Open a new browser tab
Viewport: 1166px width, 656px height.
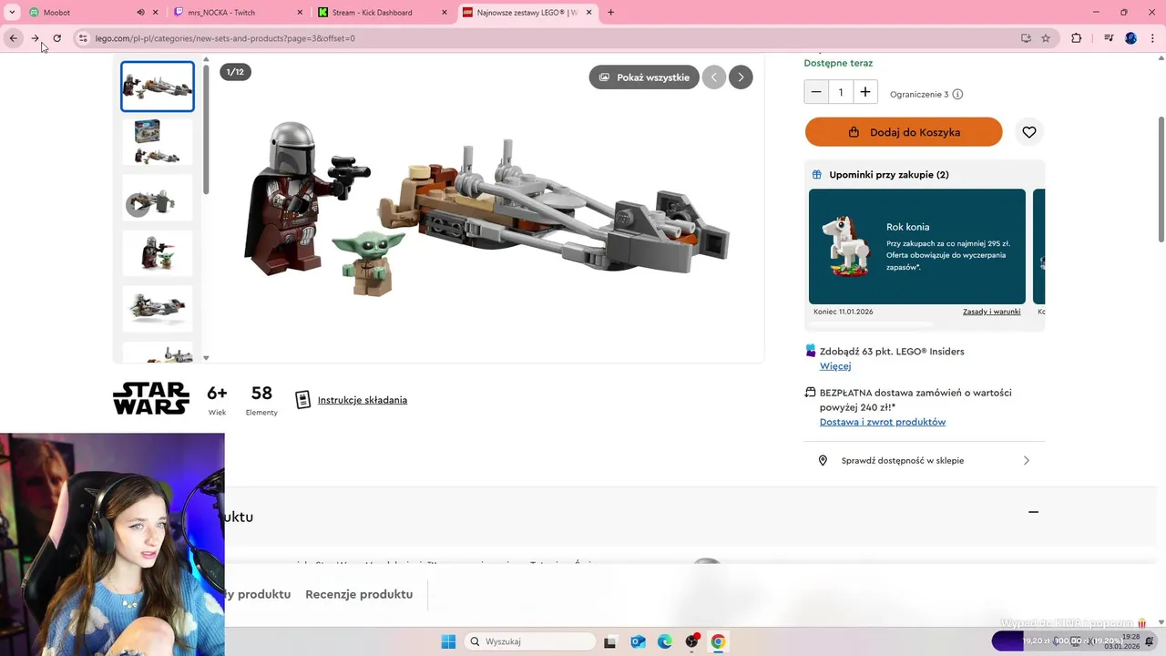(610, 13)
